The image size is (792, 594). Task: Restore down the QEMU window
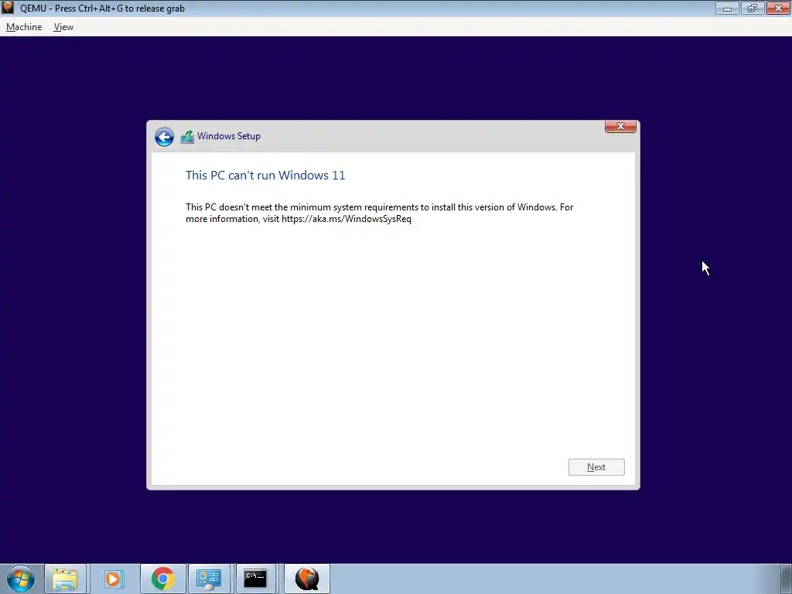click(x=752, y=9)
